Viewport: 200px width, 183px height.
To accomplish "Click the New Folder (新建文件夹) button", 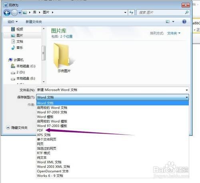I will point(34,22).
